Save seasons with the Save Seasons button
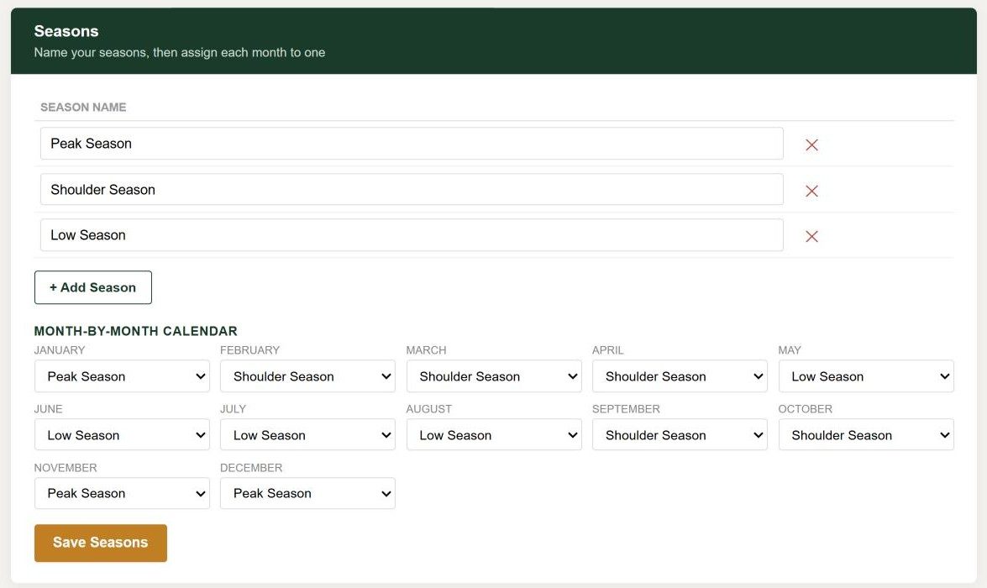 click(101, 543)
